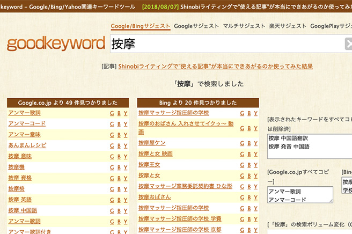
Task: Select the Google/Bingサジェスト tab
Action: (x=141, y=26)
